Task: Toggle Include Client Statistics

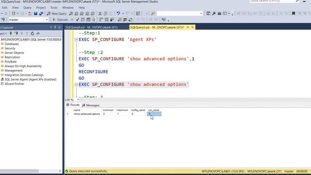Action: (112, 19)
